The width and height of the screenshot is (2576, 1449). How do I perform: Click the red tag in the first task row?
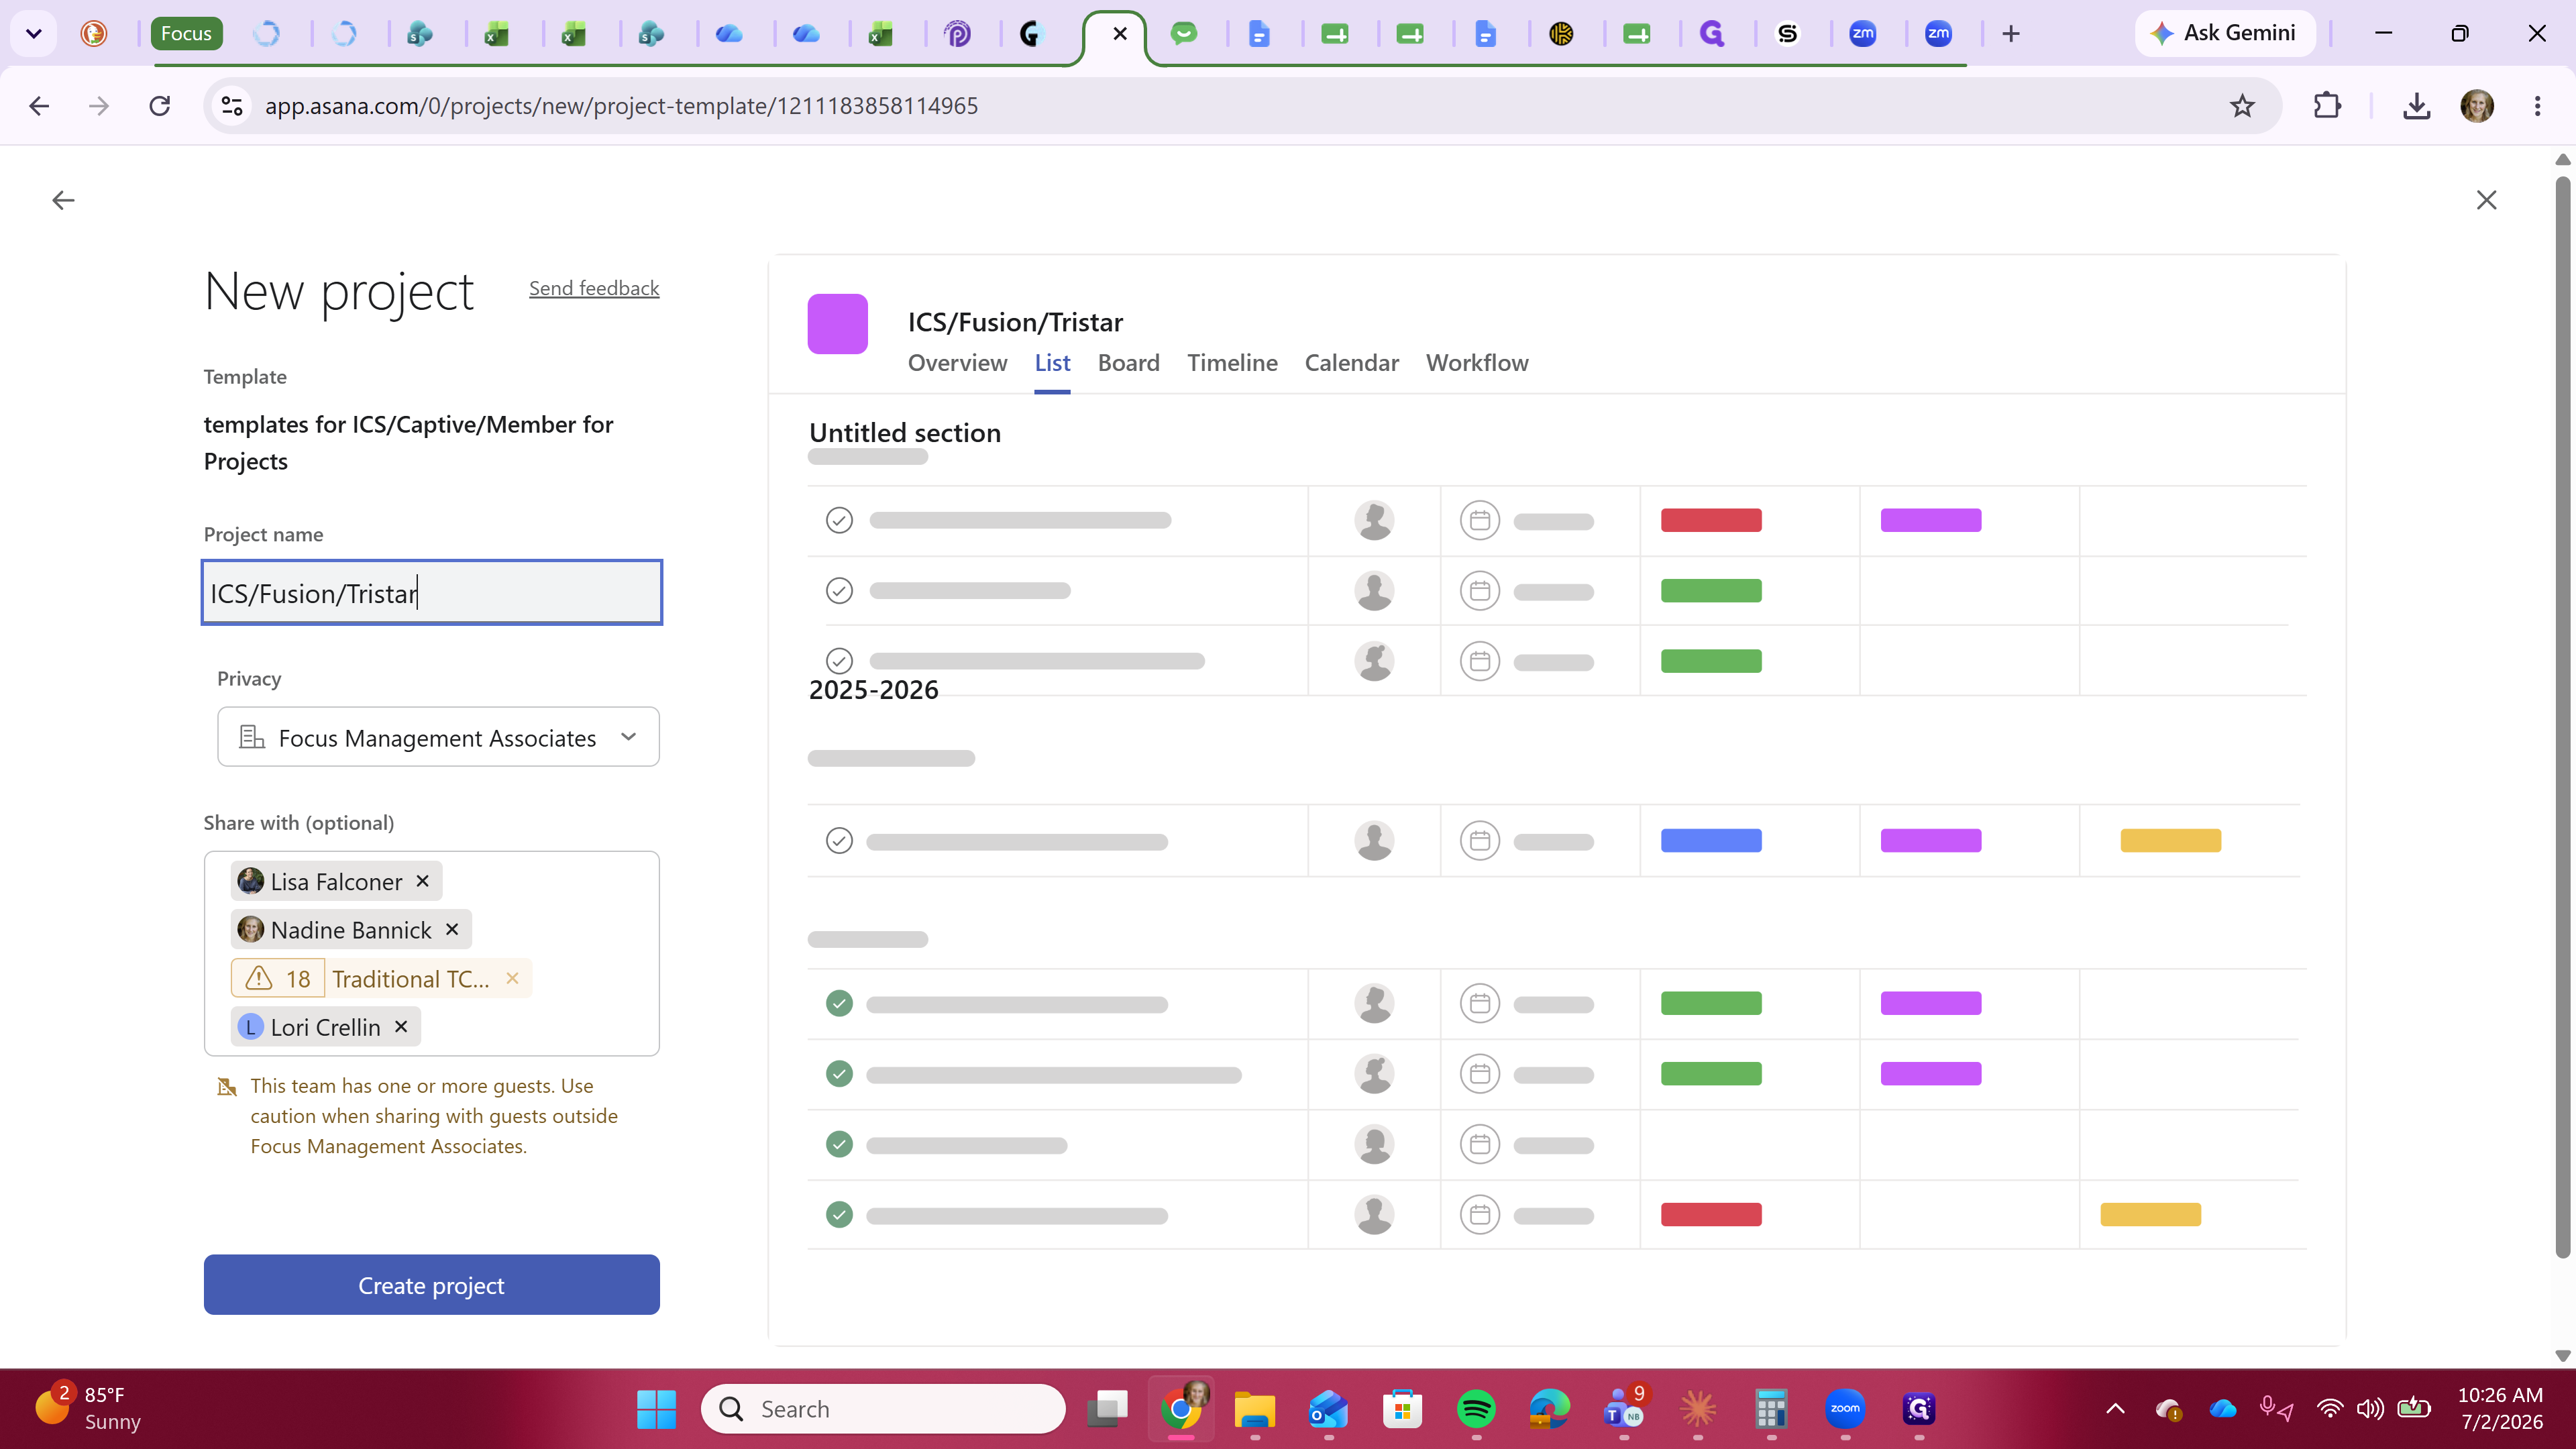(x=1711, y=520)
